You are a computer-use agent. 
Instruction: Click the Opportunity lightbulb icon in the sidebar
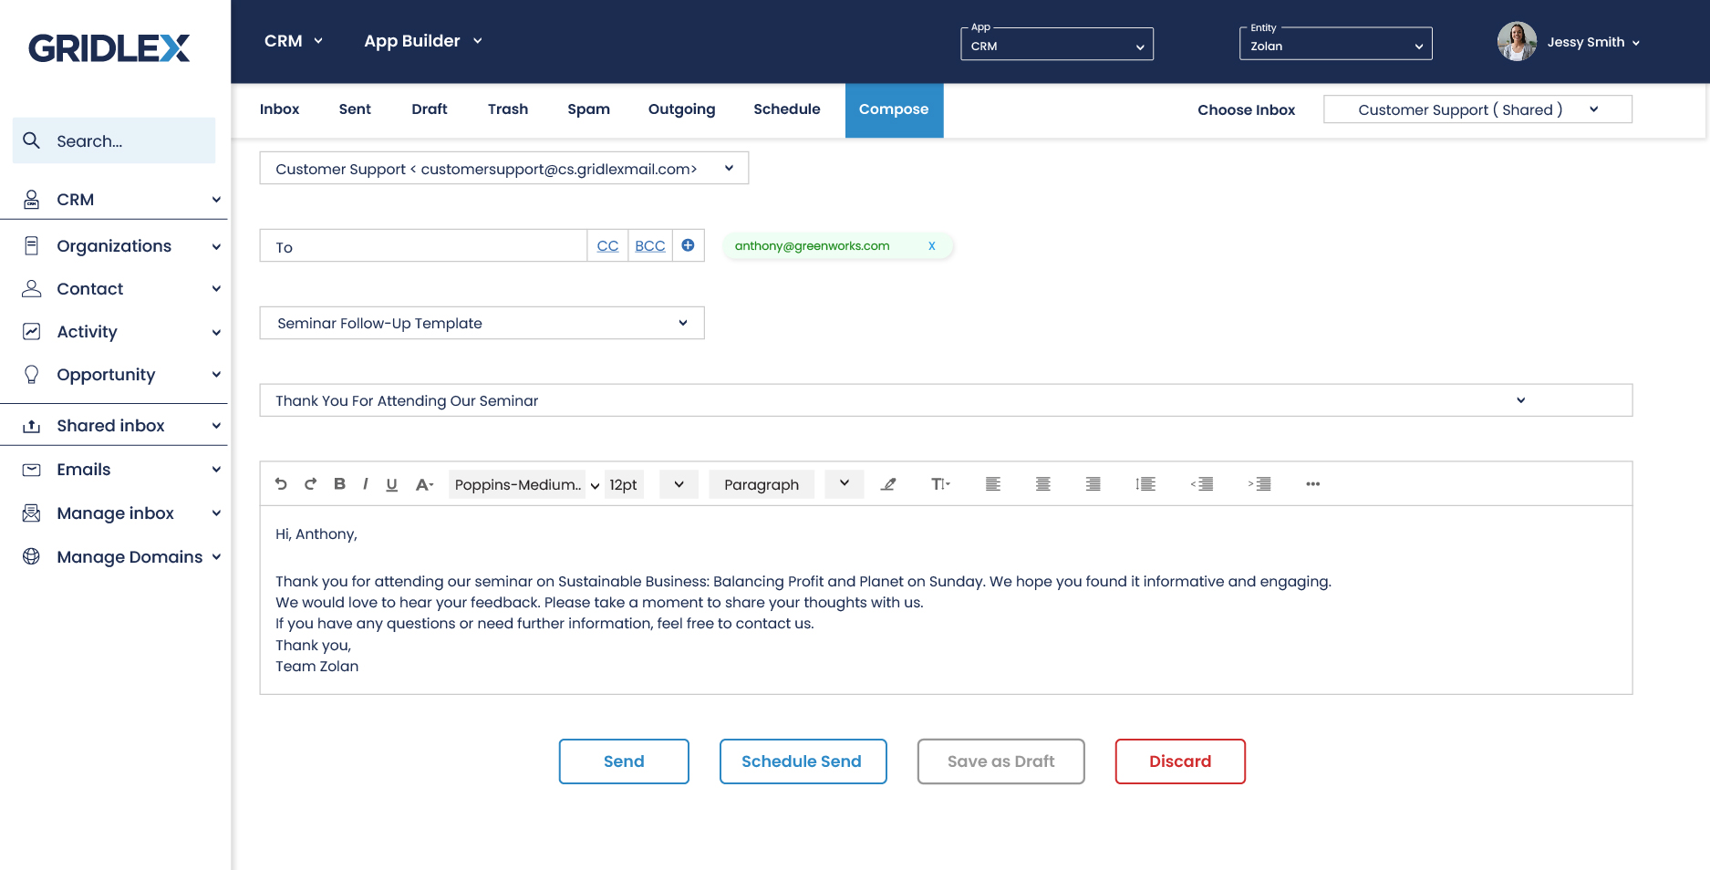pyautogui.click(x=32, y=374)
